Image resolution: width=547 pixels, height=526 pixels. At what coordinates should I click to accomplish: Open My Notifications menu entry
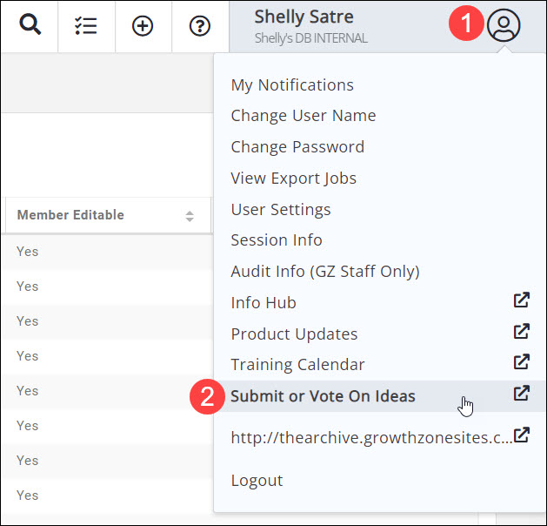pos(292,85)
